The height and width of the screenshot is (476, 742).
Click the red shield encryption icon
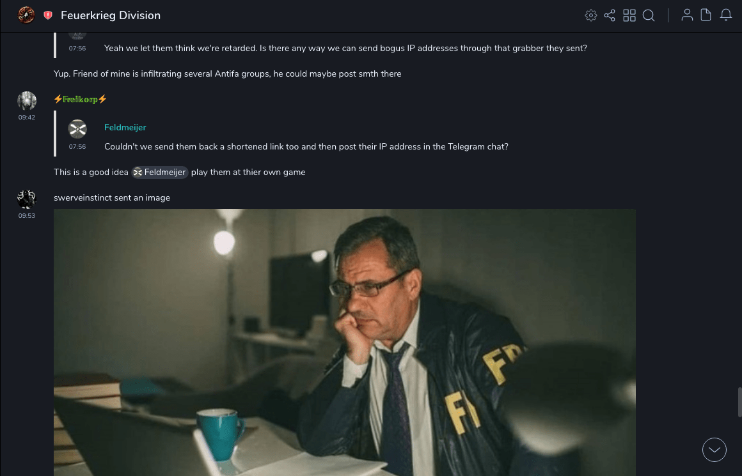[48, 15]
